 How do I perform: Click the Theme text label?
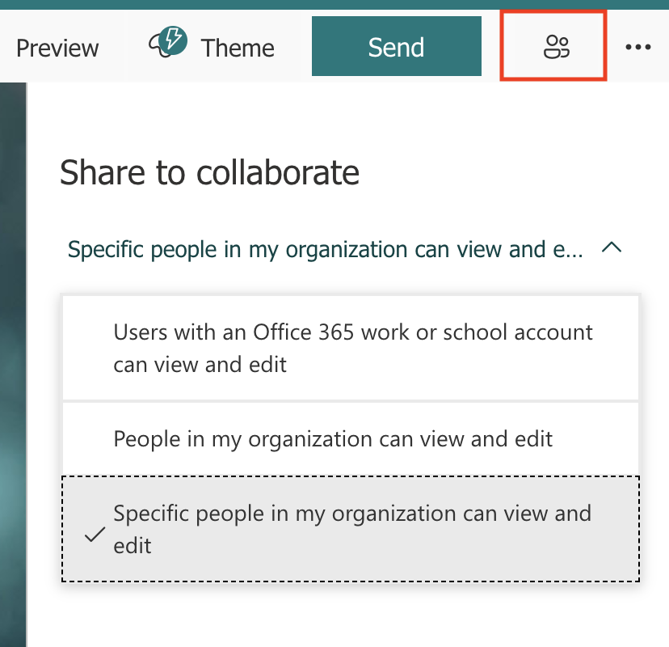(x=238, y=48)
